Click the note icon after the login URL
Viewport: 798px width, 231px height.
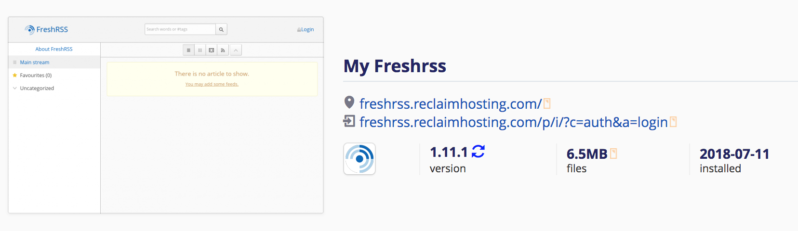coord(673,122)
